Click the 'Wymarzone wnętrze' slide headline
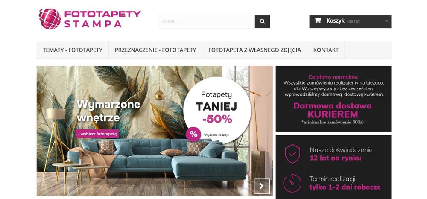The height and width of the screenshot is (199, 427). click(x=108, y=111)
